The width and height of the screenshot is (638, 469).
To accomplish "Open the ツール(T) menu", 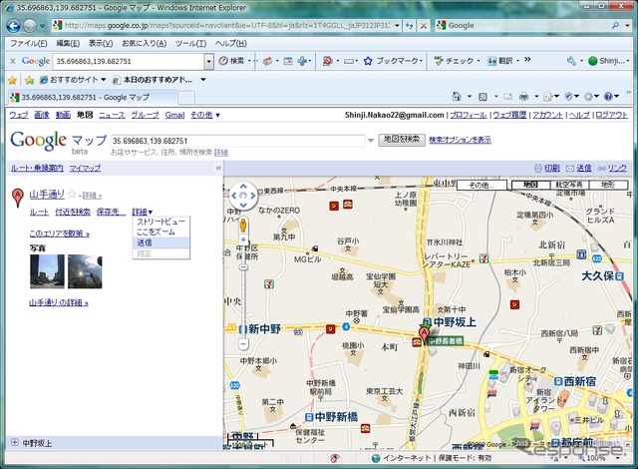I will [x=190, y=44].
